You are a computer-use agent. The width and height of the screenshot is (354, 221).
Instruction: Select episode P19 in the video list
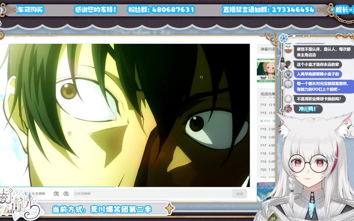click(x=268, y=161)
